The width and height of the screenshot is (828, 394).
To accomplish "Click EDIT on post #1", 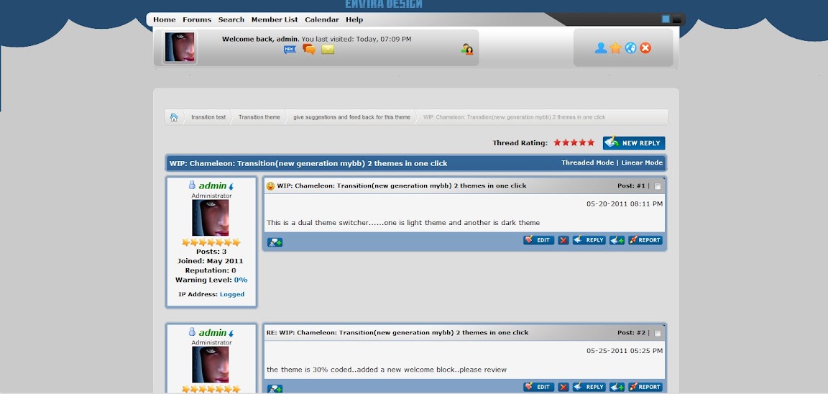I will (538, 240).
